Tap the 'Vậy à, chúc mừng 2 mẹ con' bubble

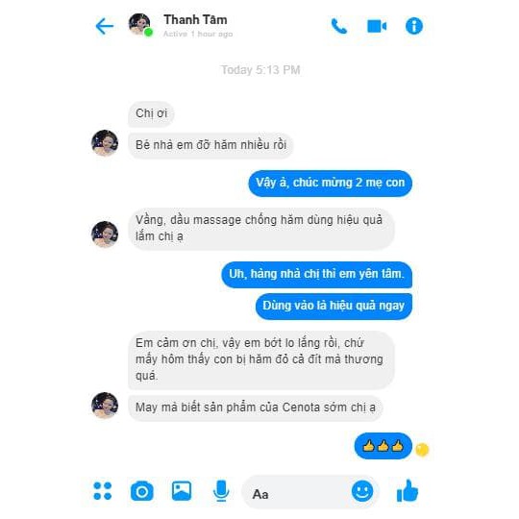[331, 183]
